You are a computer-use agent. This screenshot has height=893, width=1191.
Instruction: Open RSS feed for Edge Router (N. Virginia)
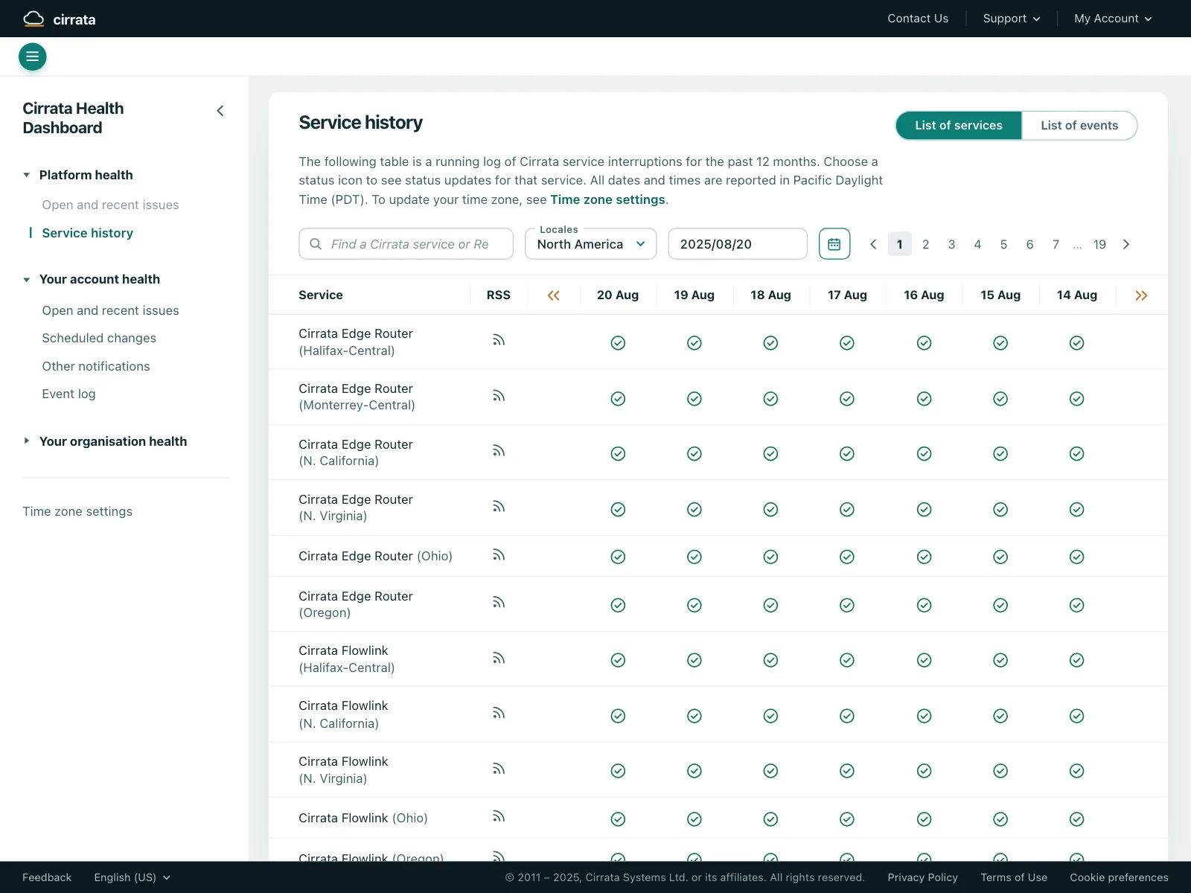click(499, 507)
